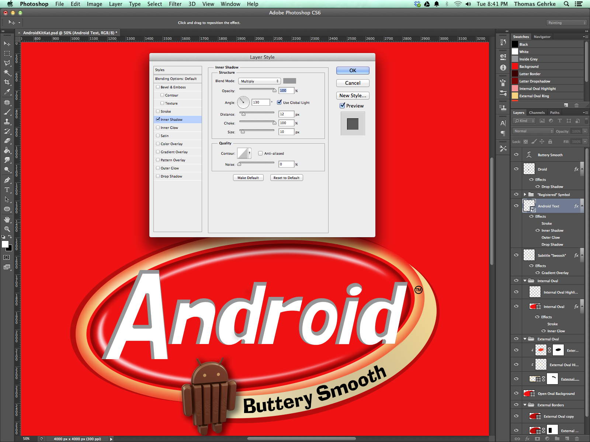Click OK in the Layer Style dialog
This screenshot has height=442, width=590.
[353, 70]
